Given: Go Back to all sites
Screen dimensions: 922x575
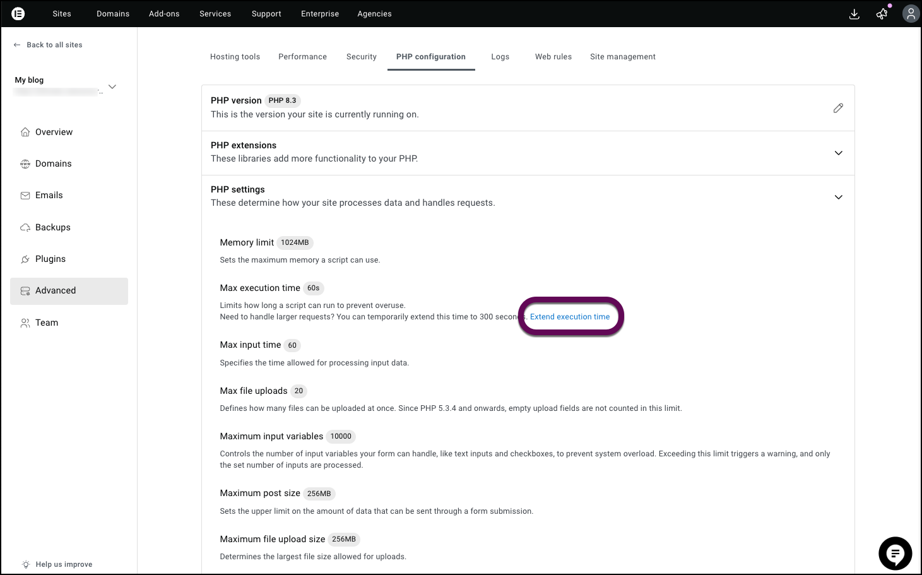Looking at the screenshot, I should [x=54, y=45].
